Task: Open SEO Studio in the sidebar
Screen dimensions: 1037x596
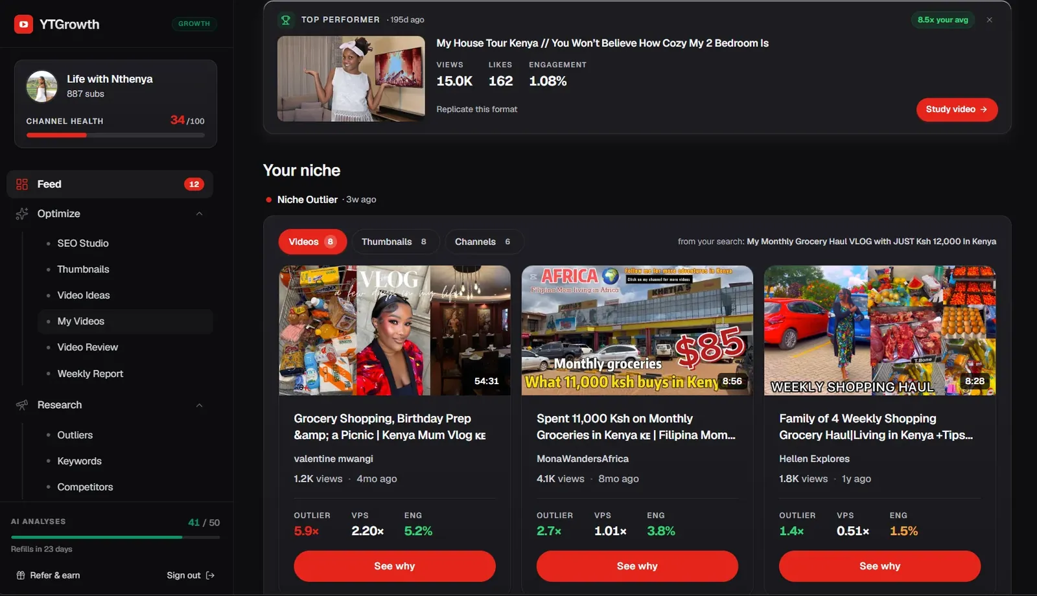Action: click(83, 244)
